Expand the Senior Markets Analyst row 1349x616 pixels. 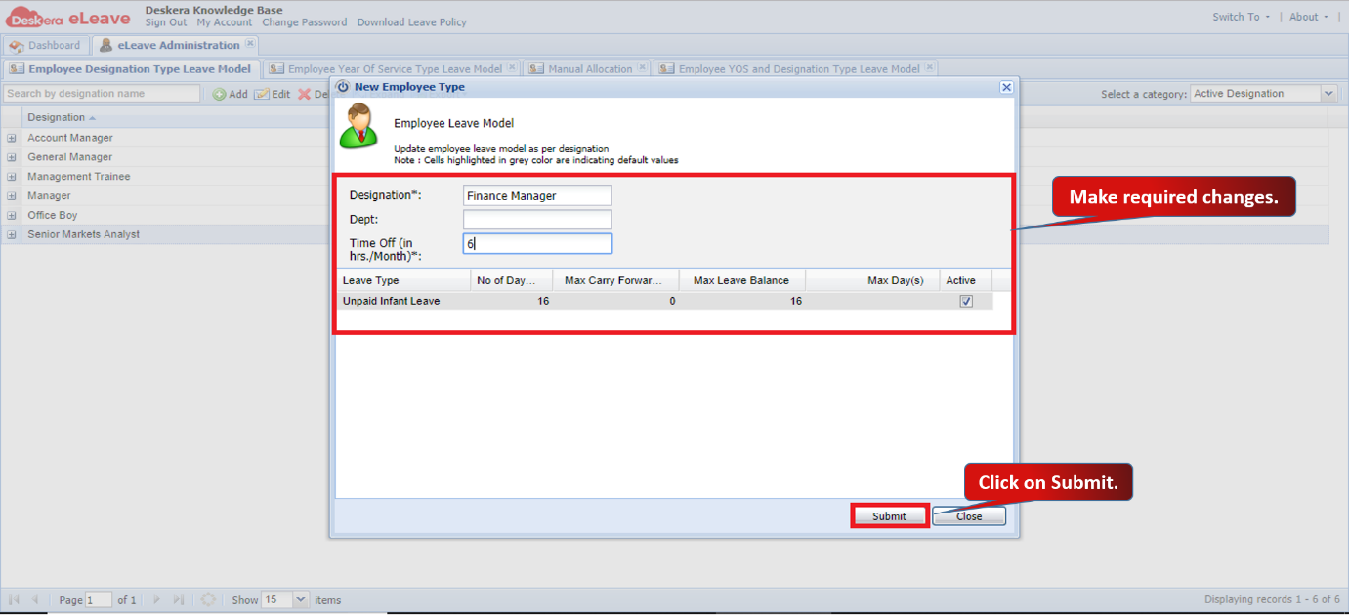tap(12, 235)
